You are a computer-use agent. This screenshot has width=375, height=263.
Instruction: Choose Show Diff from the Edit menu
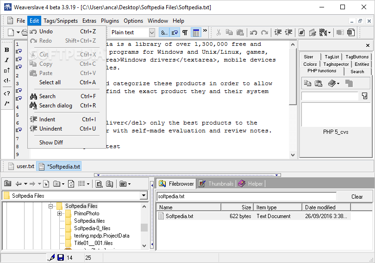coord(67,143)
